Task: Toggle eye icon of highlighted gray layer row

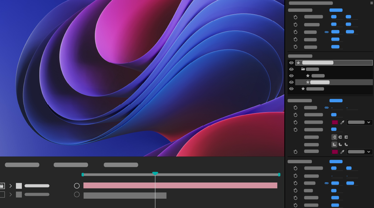Action: pyautogui.click(x=291, y=82)
